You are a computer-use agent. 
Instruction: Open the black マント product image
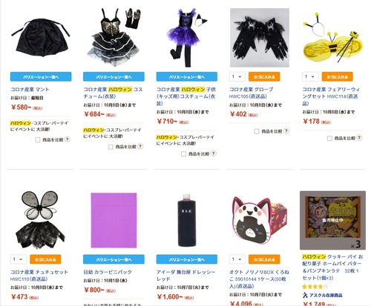tap(41, 38)
